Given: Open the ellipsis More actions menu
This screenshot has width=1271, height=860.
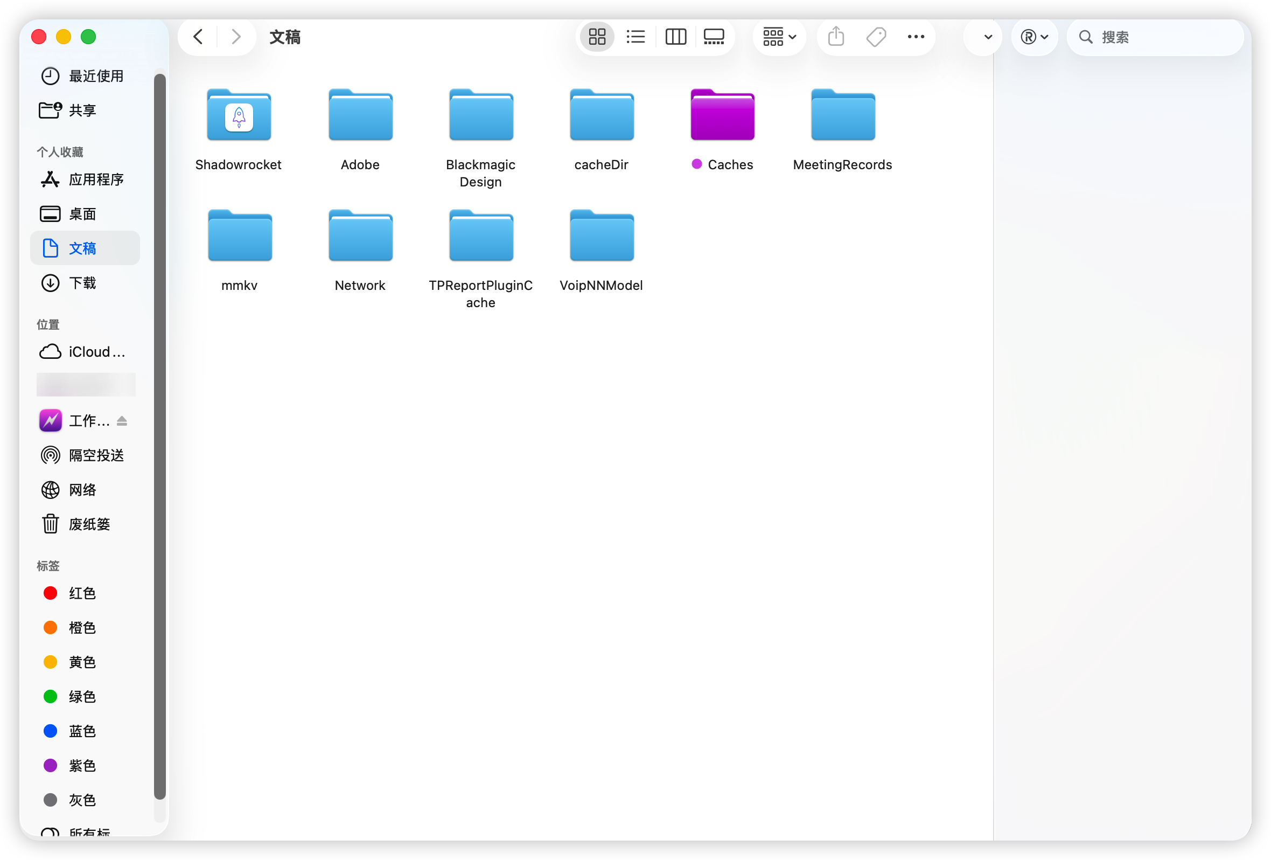Looking at the screenshot, I should point(916,37).
